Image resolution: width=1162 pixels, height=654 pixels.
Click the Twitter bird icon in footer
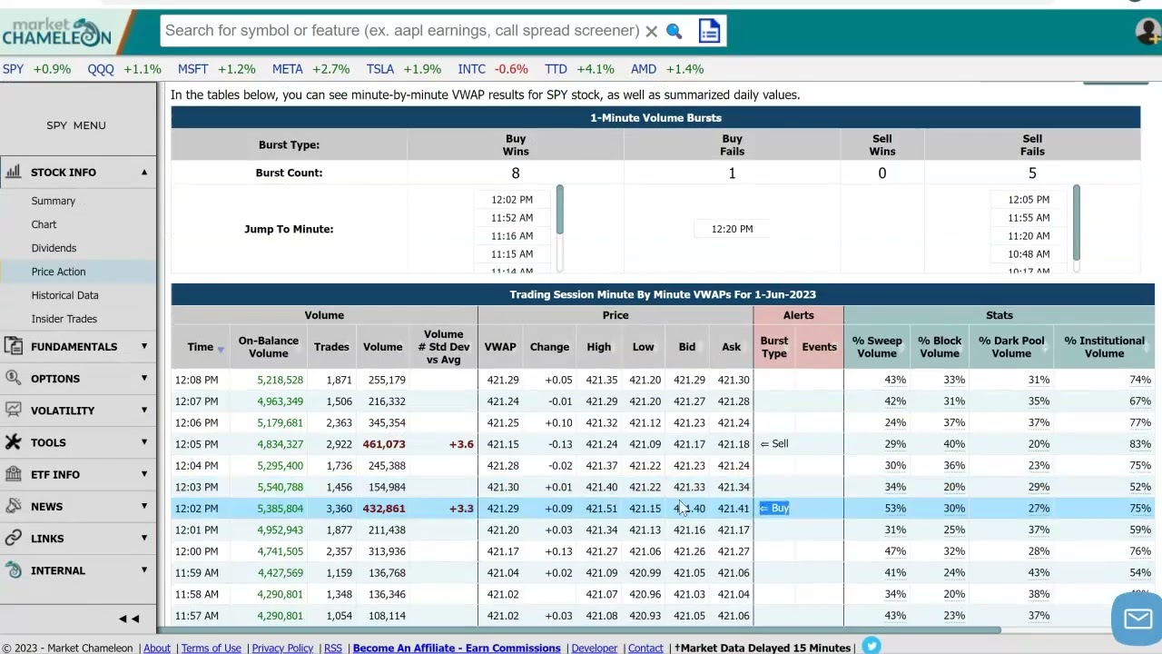coord(871,647)
